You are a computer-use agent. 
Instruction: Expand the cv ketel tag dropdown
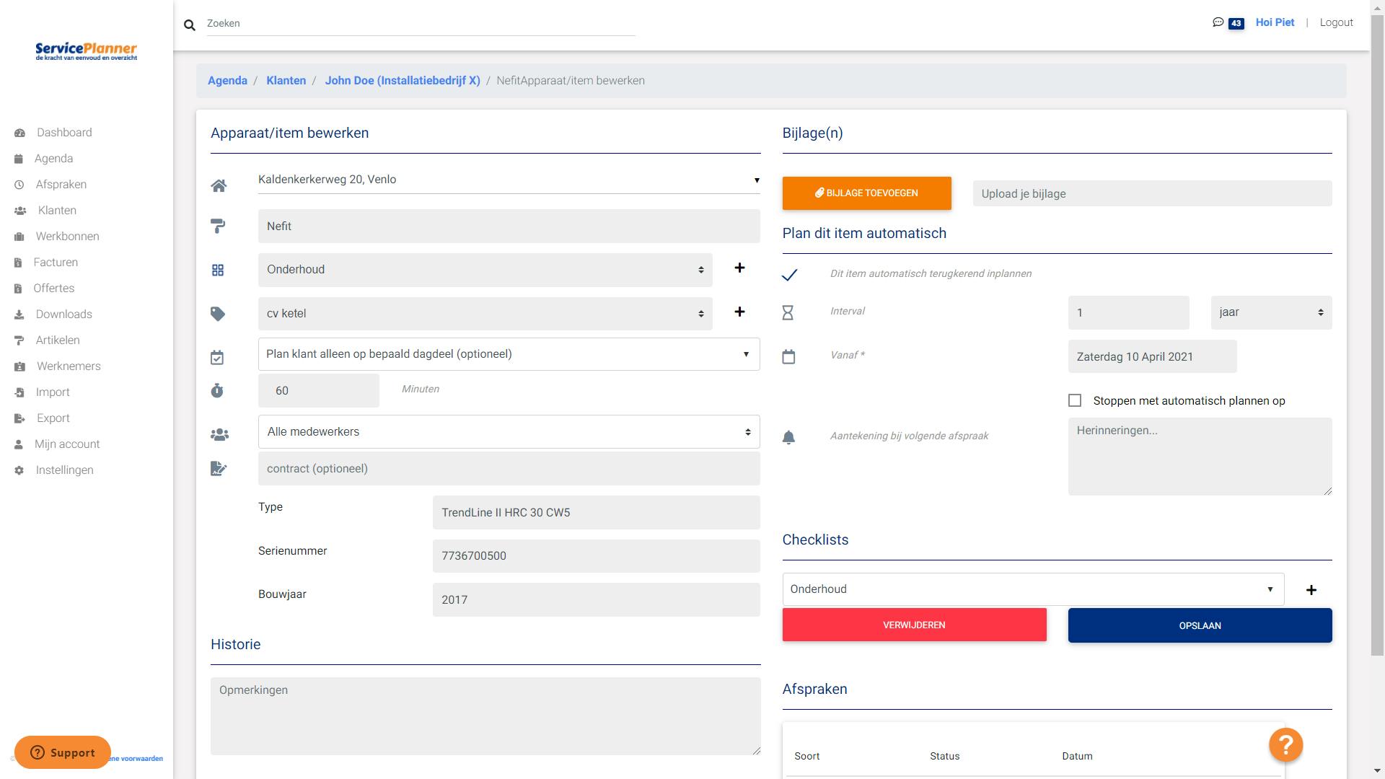(x=485, y=313)
